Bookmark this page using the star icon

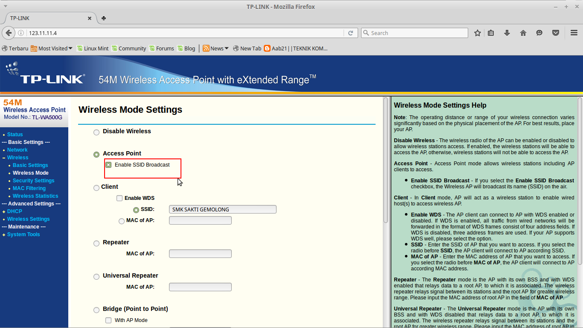[x=477, y=33]
